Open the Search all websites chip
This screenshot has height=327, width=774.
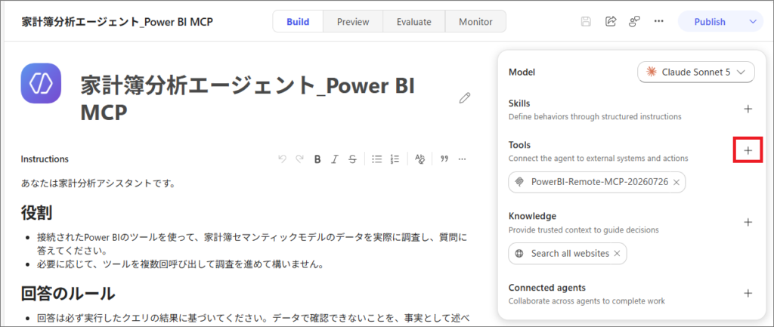567,254
